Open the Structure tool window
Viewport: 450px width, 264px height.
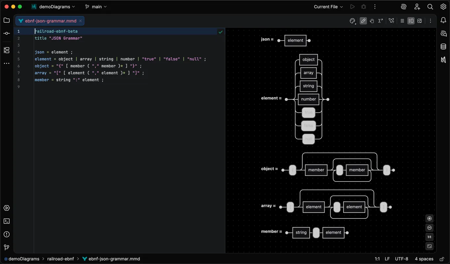point(7,50)
